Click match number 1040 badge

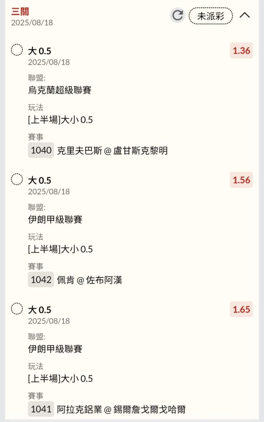tap(41, 150)
